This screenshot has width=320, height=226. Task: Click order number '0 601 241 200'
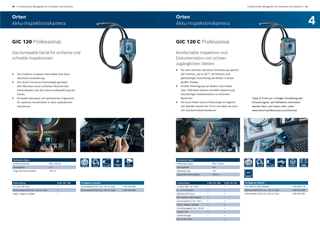click(x=214, y=183)
